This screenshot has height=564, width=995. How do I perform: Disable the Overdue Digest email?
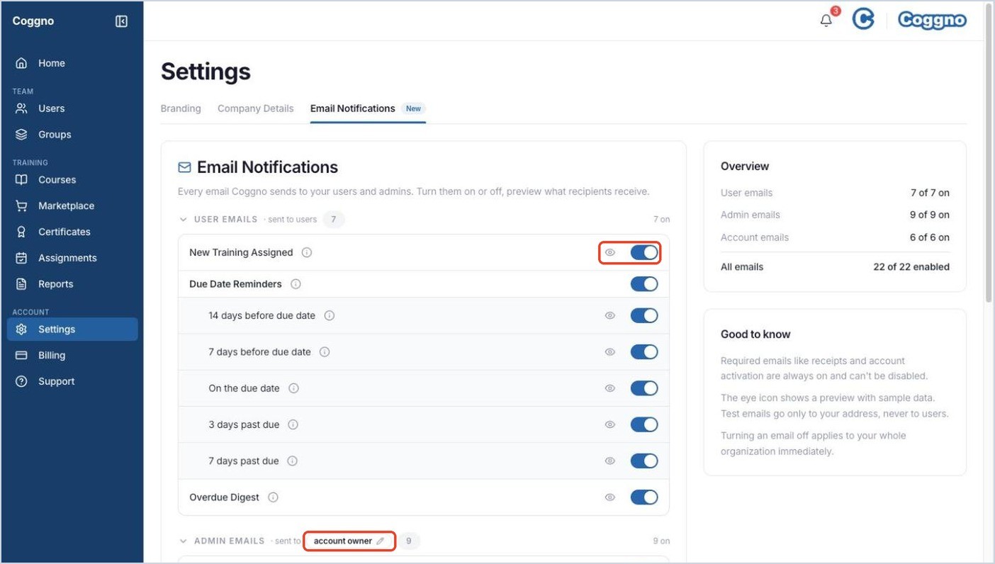pos(644,497)
